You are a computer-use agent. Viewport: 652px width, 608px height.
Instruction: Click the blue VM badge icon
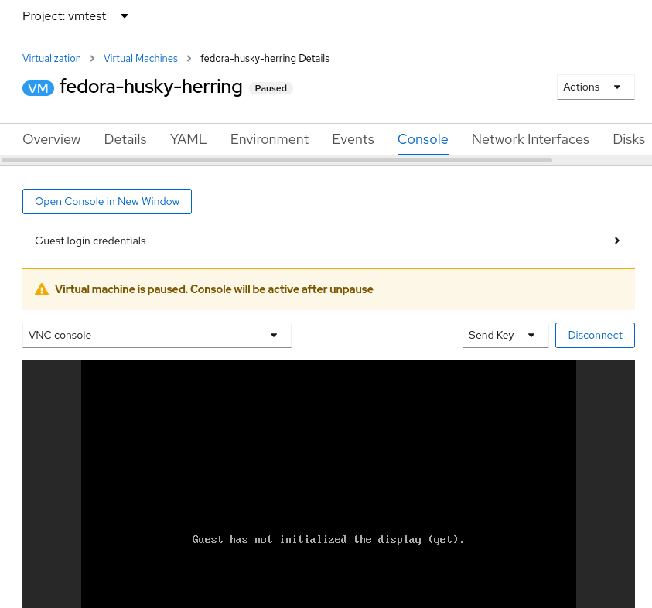coord(38,88)
